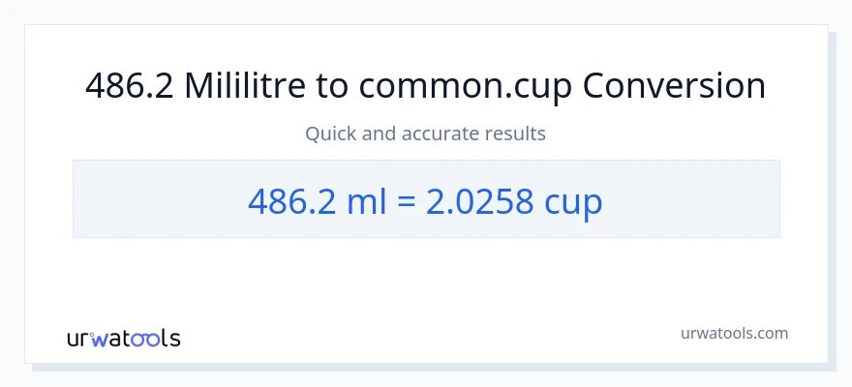This screenshot has height=387, width=852.
Task: Click the '486.2 Mililitre to common.cup Conversion' heading
Action: coord(426,86)
